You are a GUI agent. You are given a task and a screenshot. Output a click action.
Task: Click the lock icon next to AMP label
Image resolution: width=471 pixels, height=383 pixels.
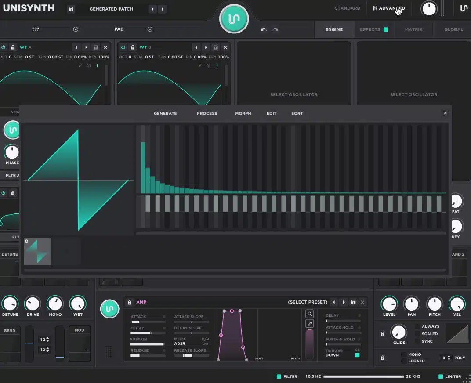pos(130,302)
